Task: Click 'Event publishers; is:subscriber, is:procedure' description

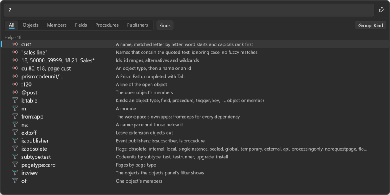Action: click(160, 140)
